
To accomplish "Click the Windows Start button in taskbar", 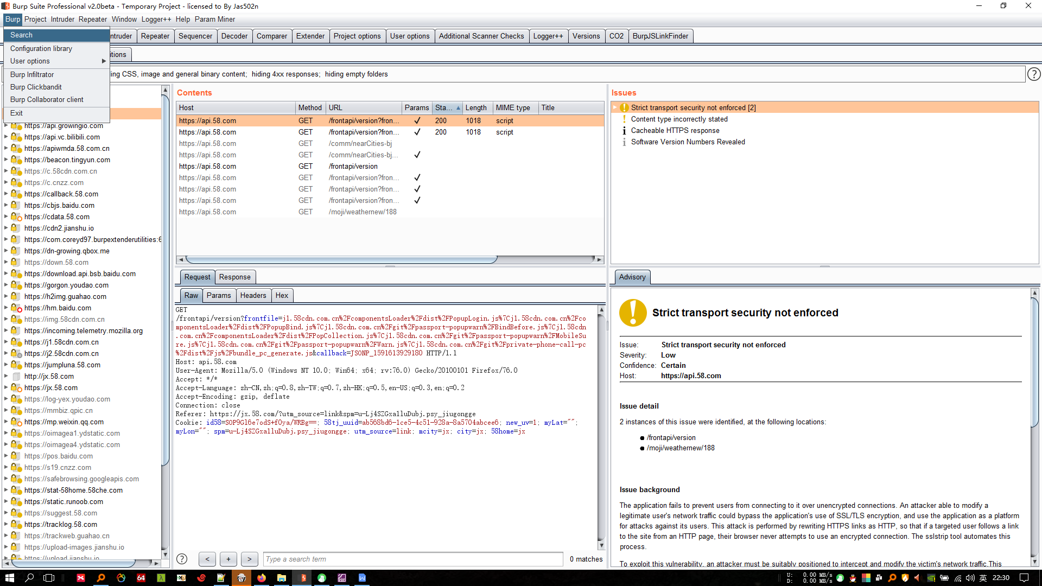I will tap(9, 578).
